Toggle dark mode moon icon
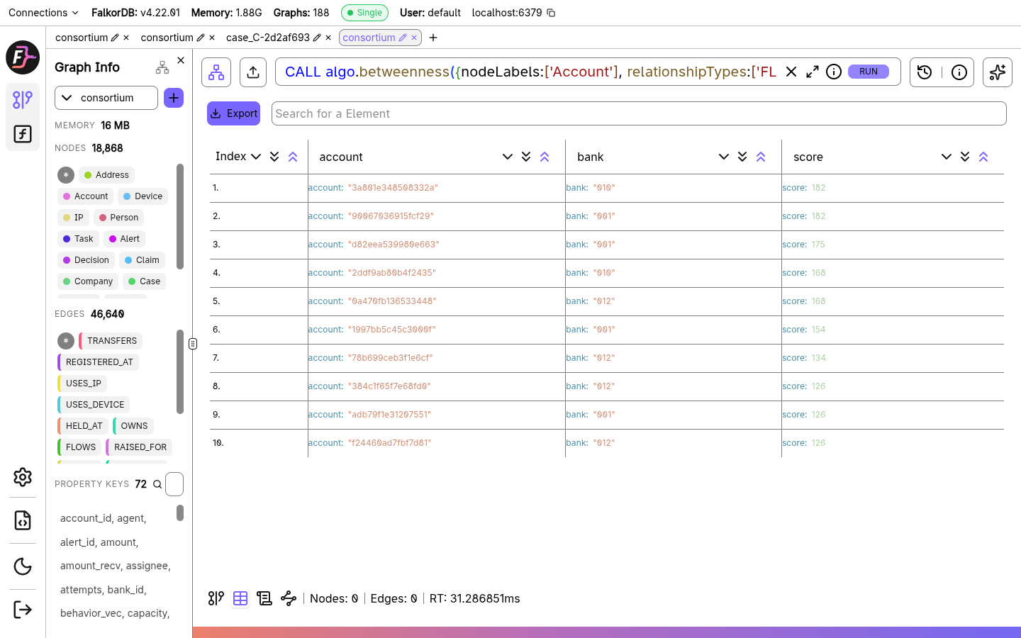Screen dimensions: 1021x638 [x=23, y=566]
